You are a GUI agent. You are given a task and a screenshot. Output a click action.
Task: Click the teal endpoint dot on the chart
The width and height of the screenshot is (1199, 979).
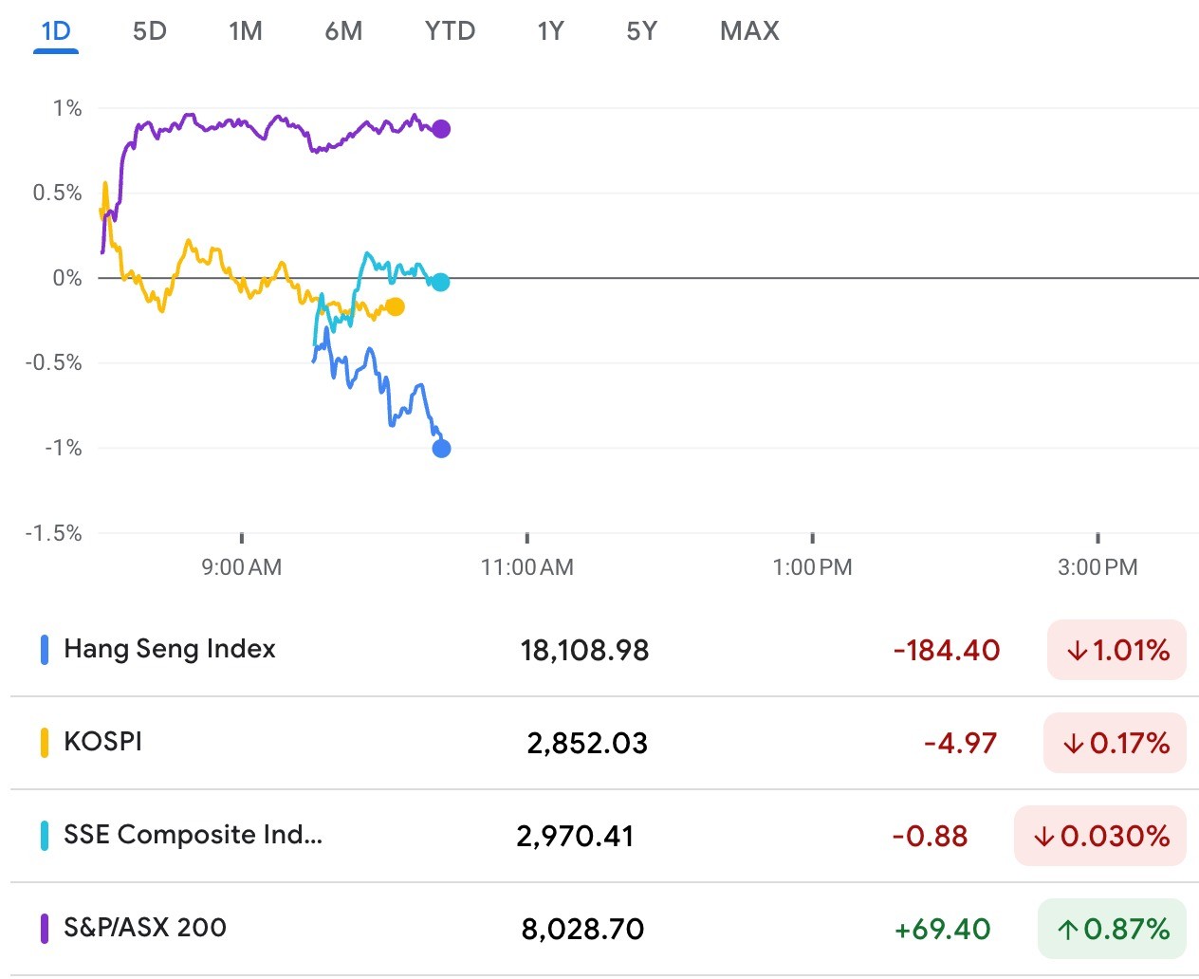440,282
